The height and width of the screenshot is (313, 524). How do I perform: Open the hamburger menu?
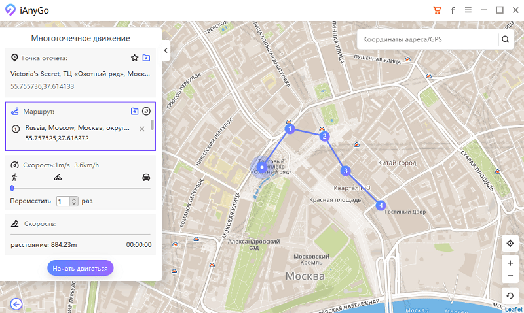[468, 10]
